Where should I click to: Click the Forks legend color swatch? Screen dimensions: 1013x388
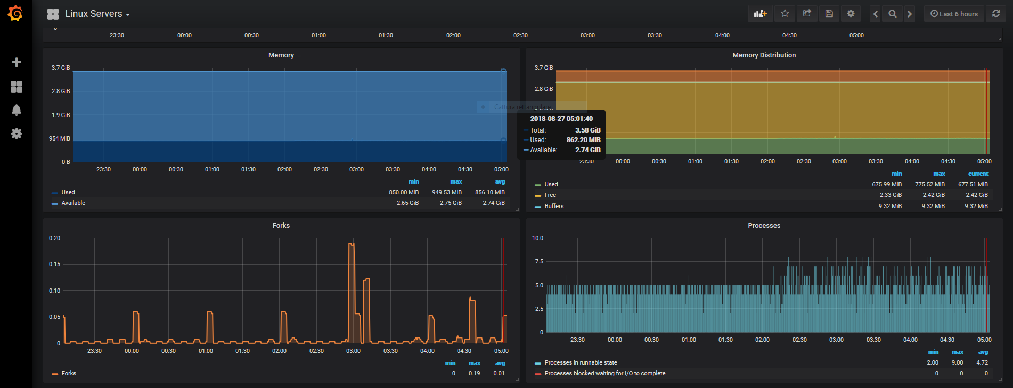[x=55, y=374]
